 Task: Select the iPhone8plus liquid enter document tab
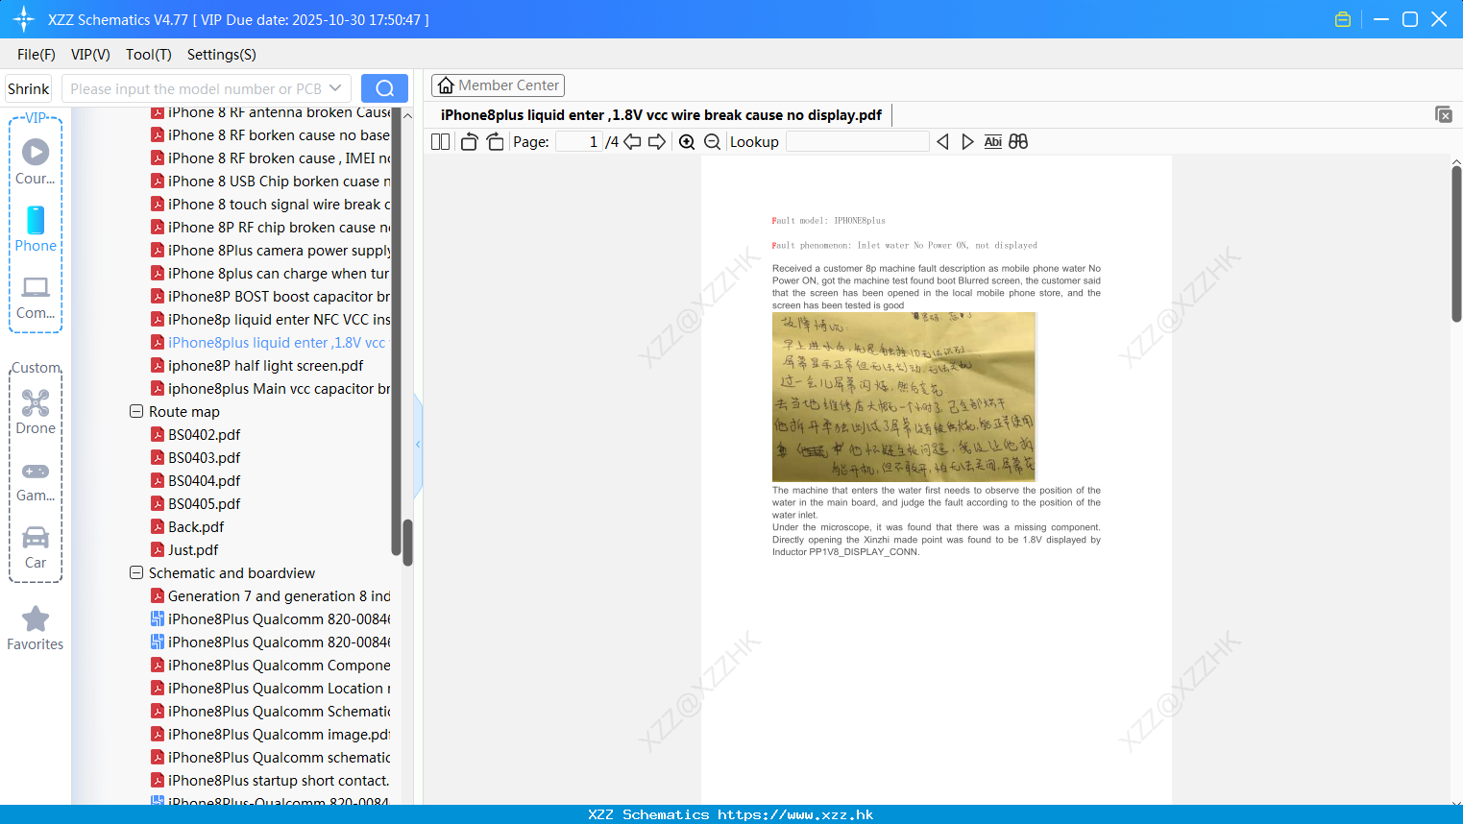661,115
